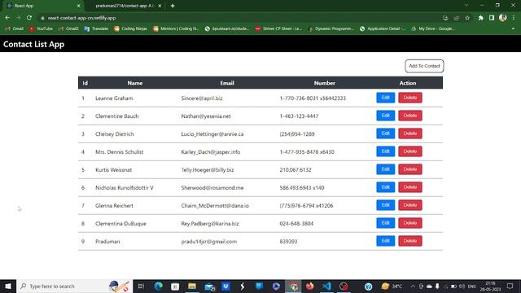Close the React App tab
The height and width of the screenshot is (293, 521).
point(78,6)
